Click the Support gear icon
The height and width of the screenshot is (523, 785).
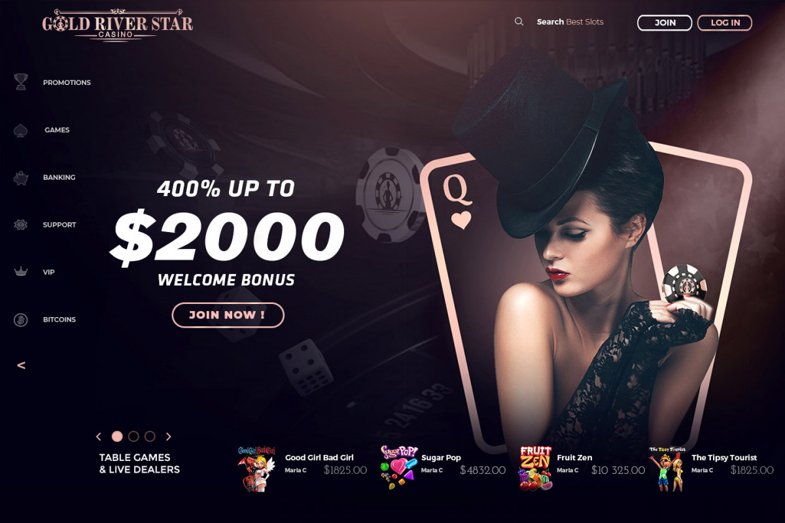coord(21,224)
